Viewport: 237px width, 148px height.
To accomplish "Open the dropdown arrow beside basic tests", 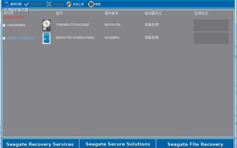I will point(44,4).
